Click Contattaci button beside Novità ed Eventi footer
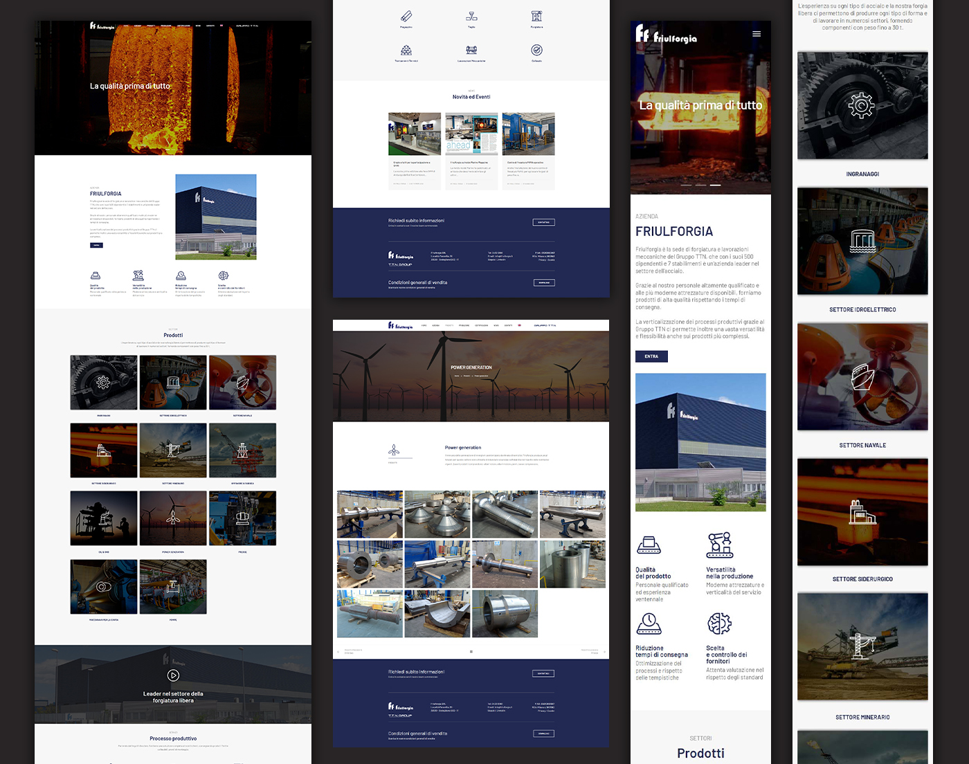 pos(544,222)
